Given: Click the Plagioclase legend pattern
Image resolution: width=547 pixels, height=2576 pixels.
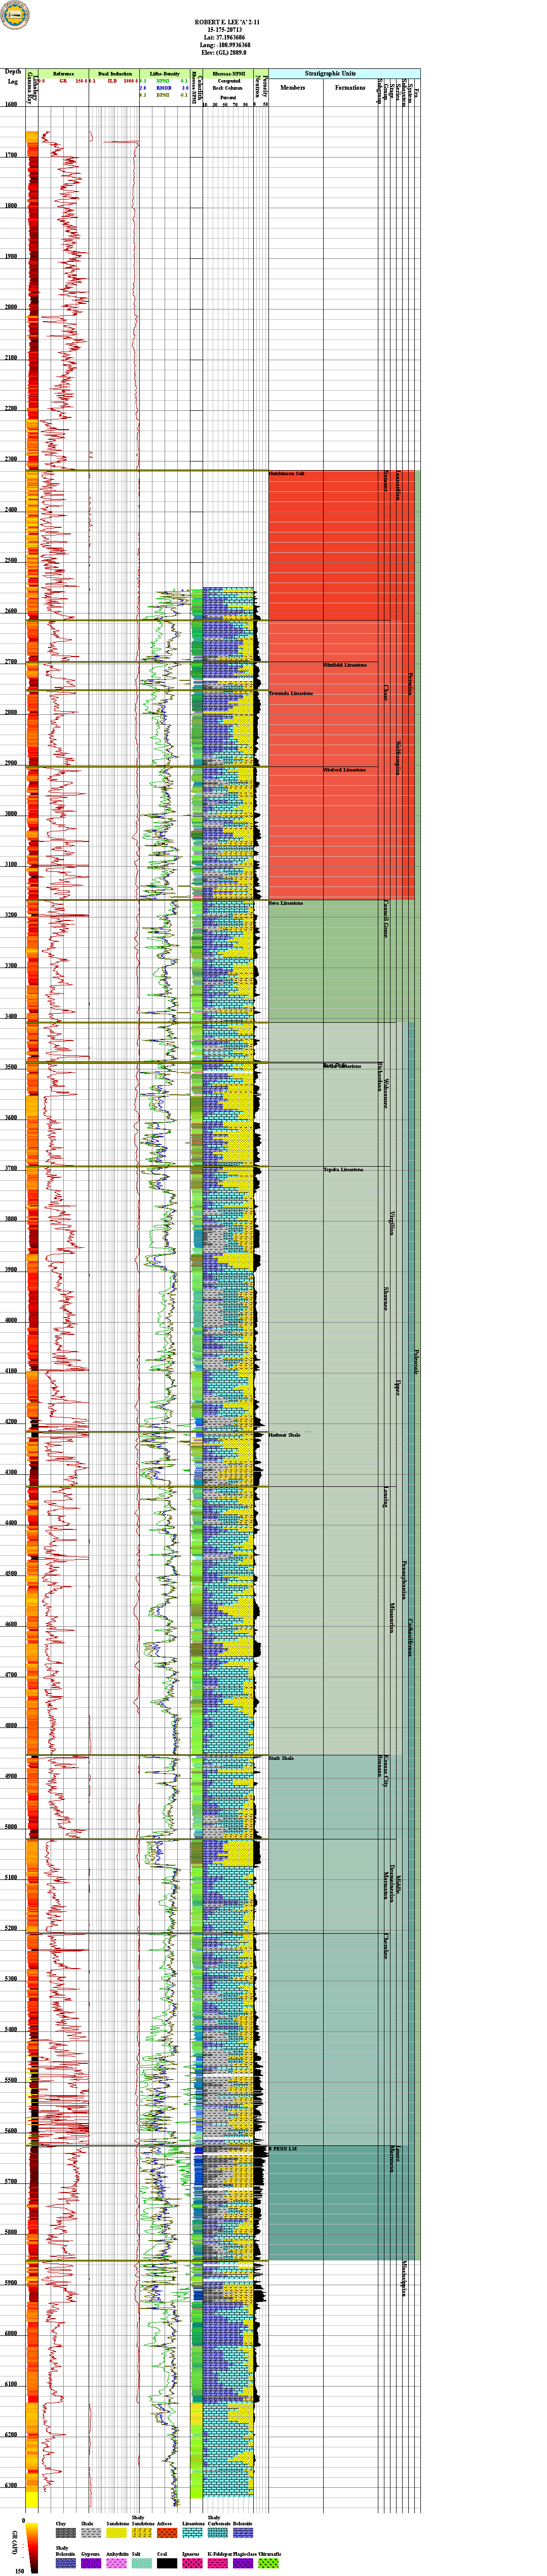Looking at the screenshot, I should (242, 2564).
